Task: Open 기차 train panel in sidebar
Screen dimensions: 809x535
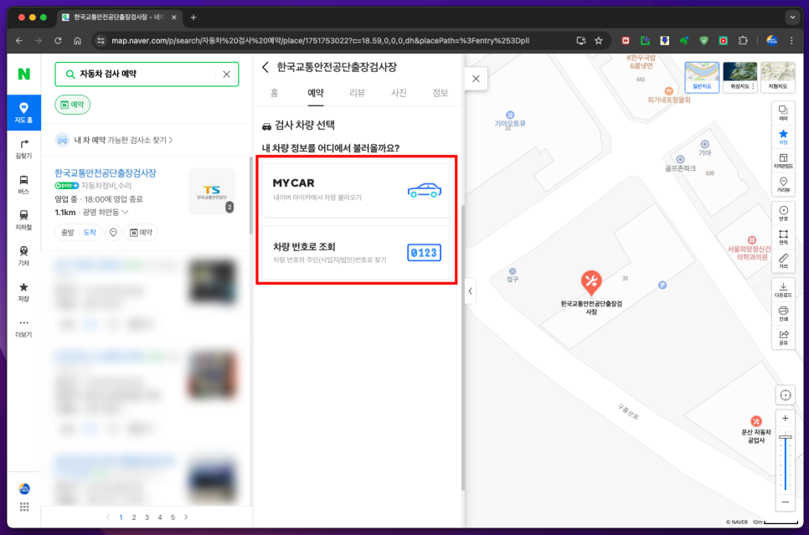Action: click(23, 256)
